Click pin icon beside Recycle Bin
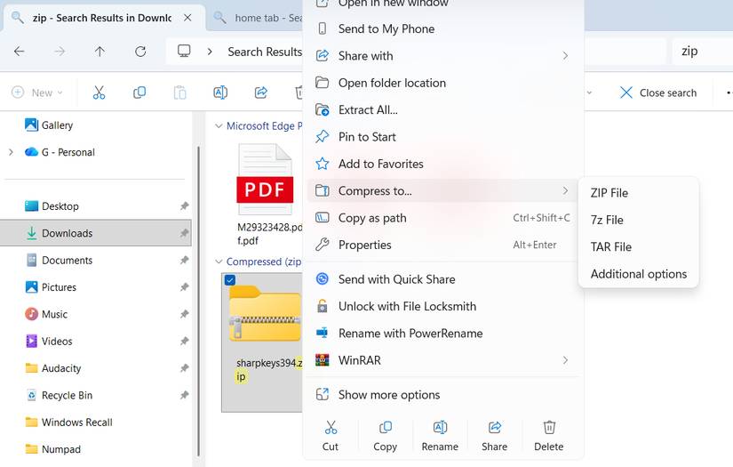Screen dimensions: 733x467 click(x=184, y=396)
